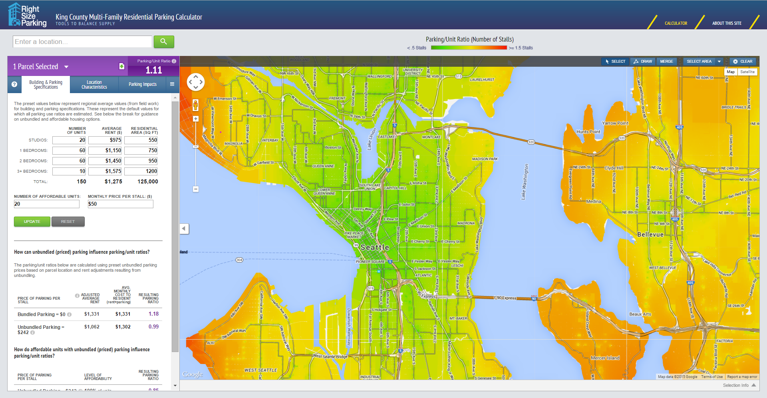Open Parking Impacts tab

click(x=143, y=84)
